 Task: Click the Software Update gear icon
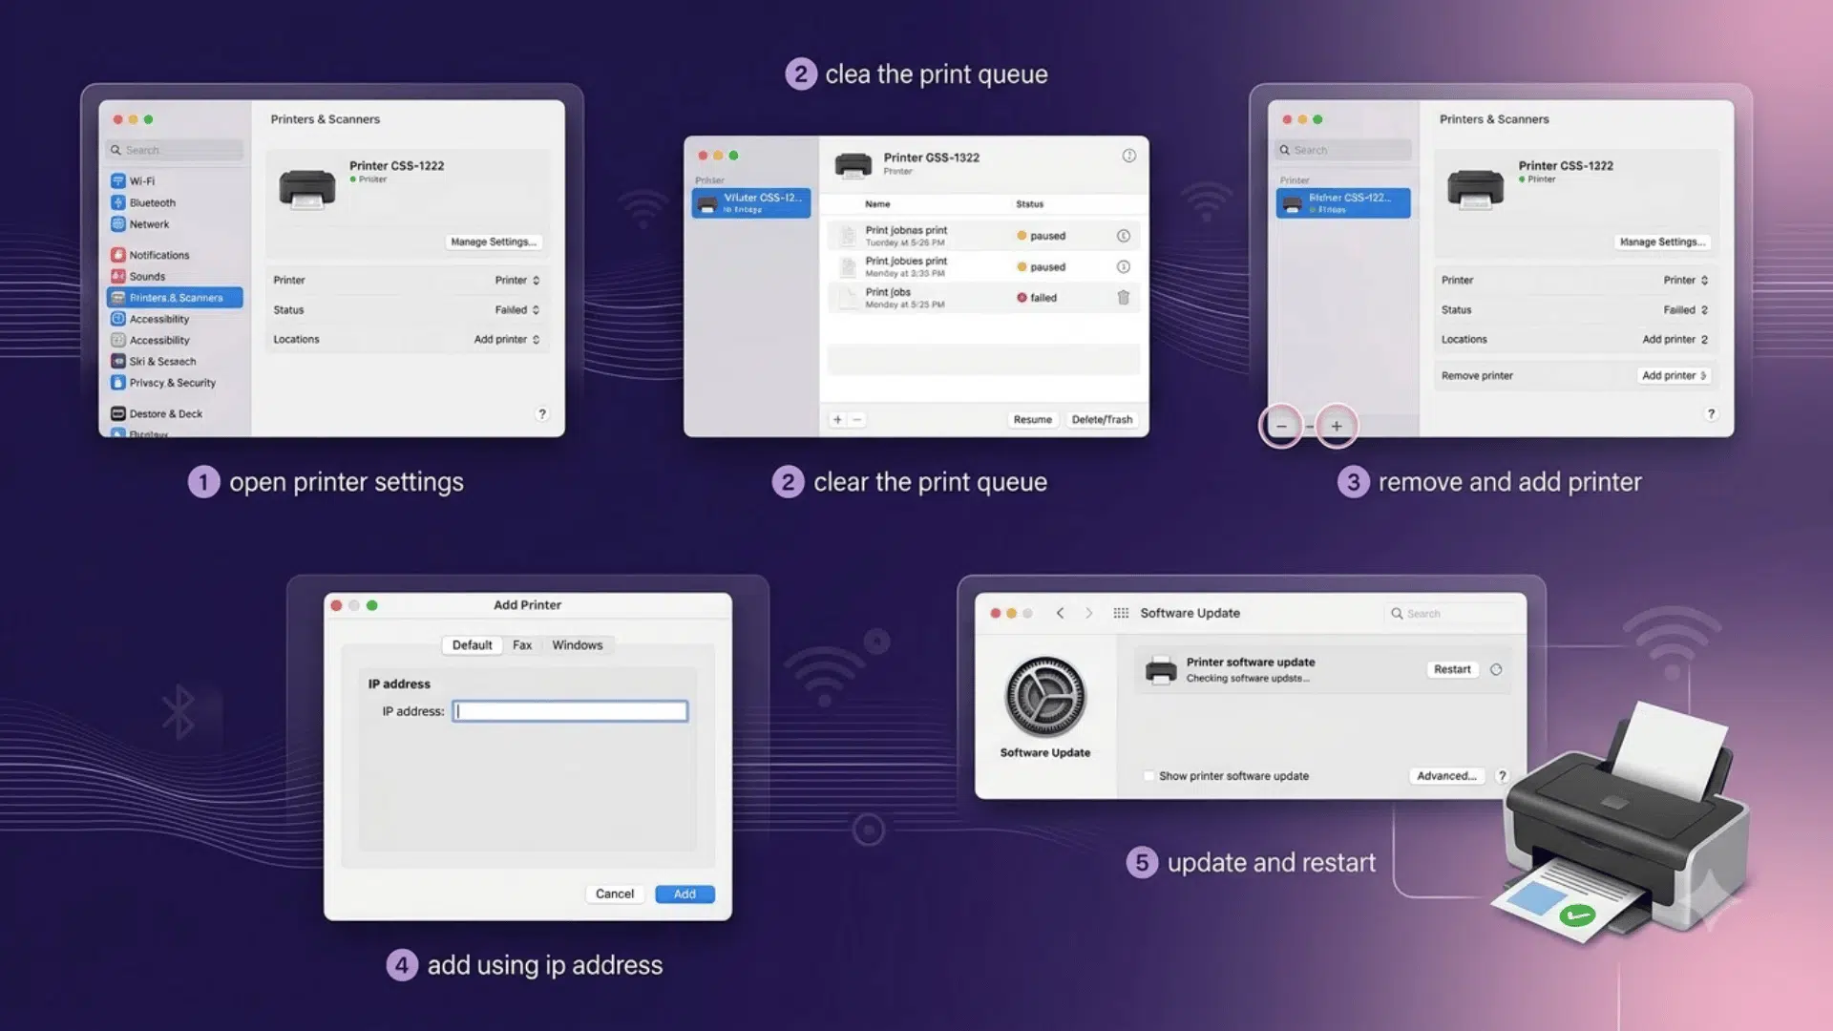[x=1045, y=697]
